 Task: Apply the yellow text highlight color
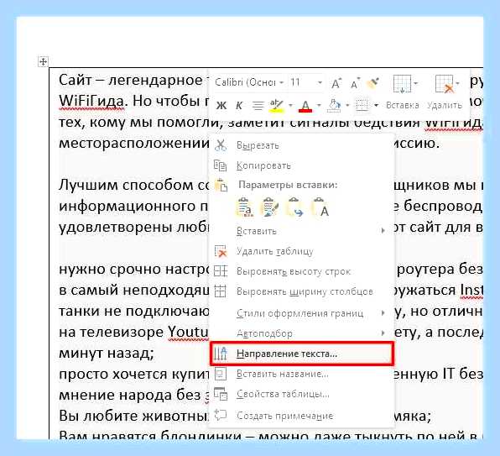pyautogui.click(x=277, y=106)
